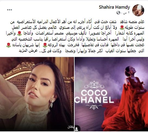Click the rose emoji after 'وأنتاجا'

[19, 33]
